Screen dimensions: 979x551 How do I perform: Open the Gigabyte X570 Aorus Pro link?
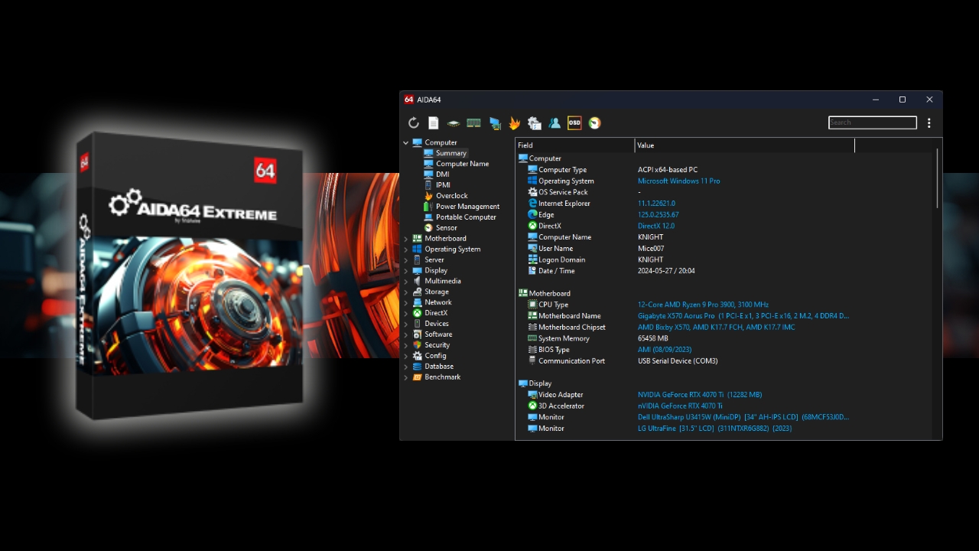tap(676, 316)
